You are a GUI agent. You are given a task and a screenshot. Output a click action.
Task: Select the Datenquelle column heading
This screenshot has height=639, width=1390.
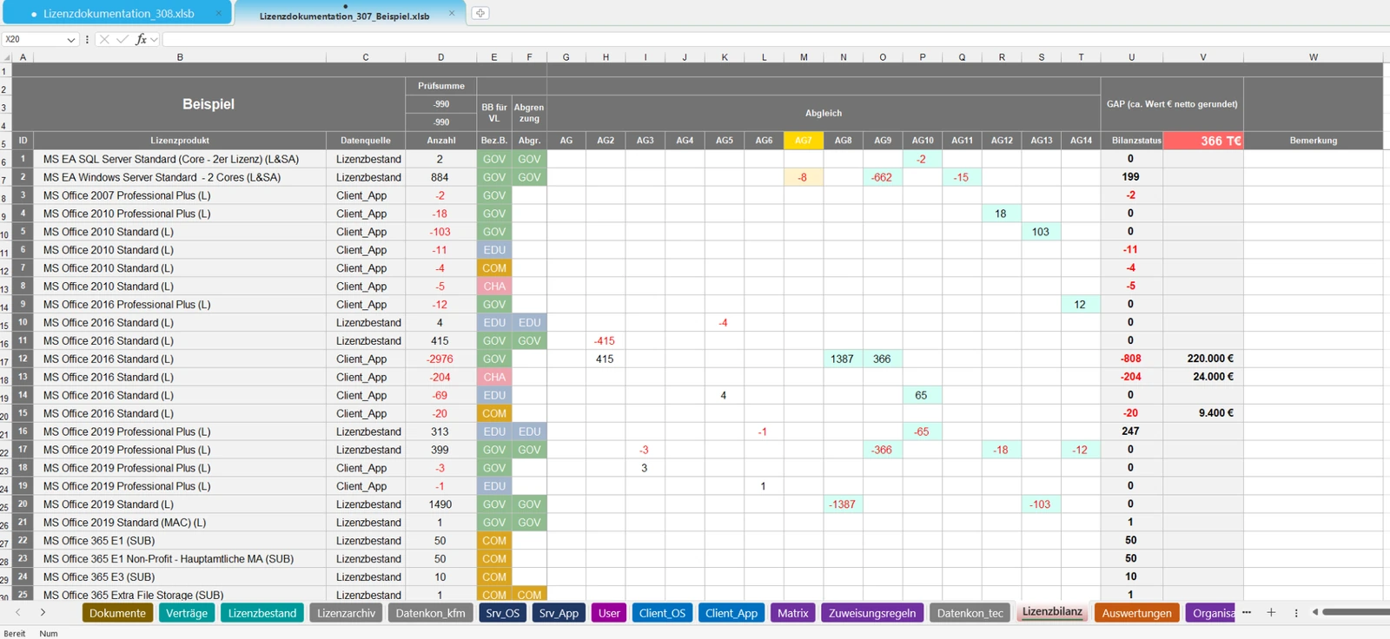366,140
